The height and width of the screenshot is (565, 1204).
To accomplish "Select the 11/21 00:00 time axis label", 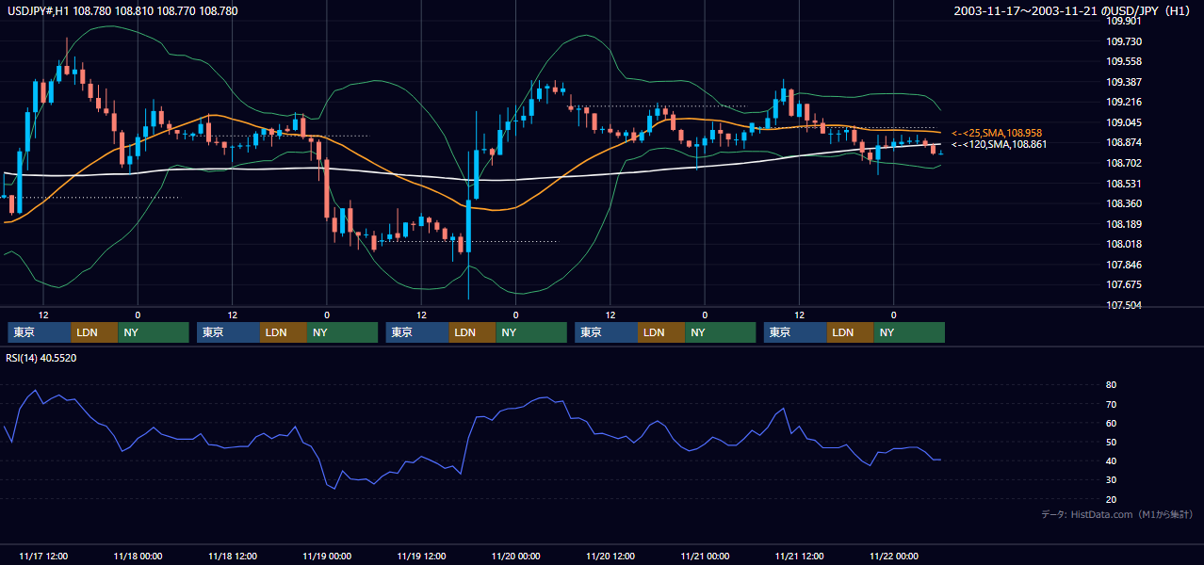I will 705,556.
